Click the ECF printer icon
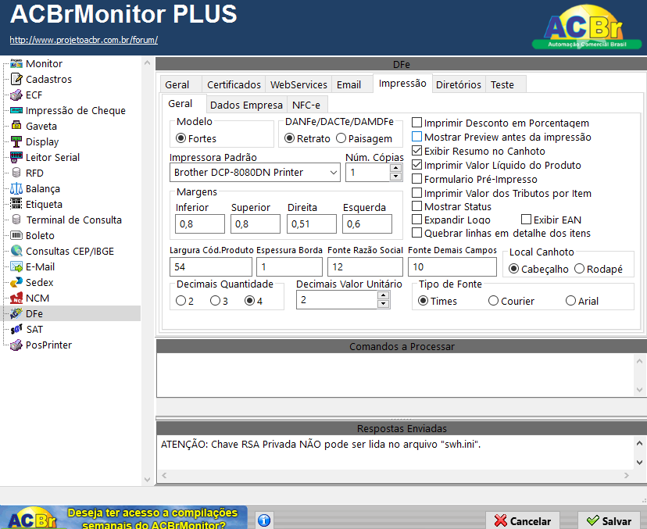This screenshot has width=647, height=529. (16, 95)
